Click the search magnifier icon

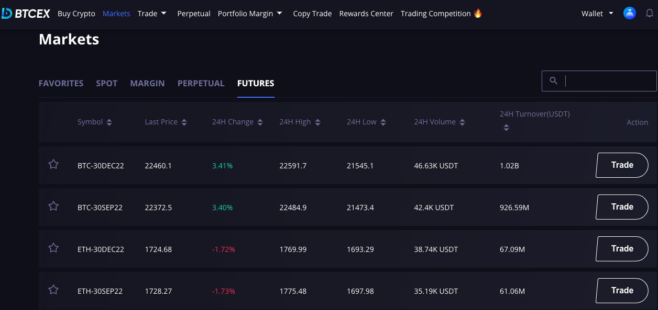coord(553,81)
